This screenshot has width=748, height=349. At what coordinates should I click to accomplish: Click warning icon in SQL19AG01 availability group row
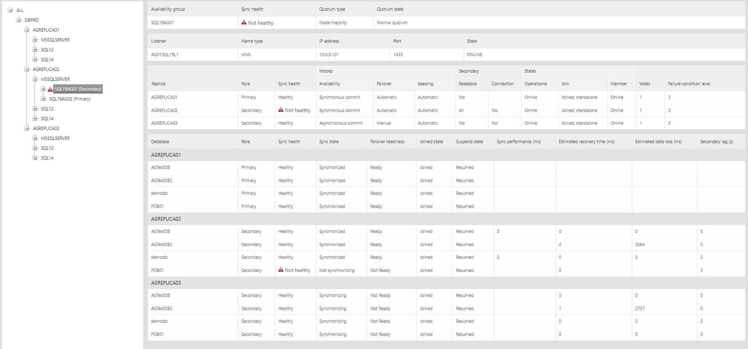(x=244, y=23)
